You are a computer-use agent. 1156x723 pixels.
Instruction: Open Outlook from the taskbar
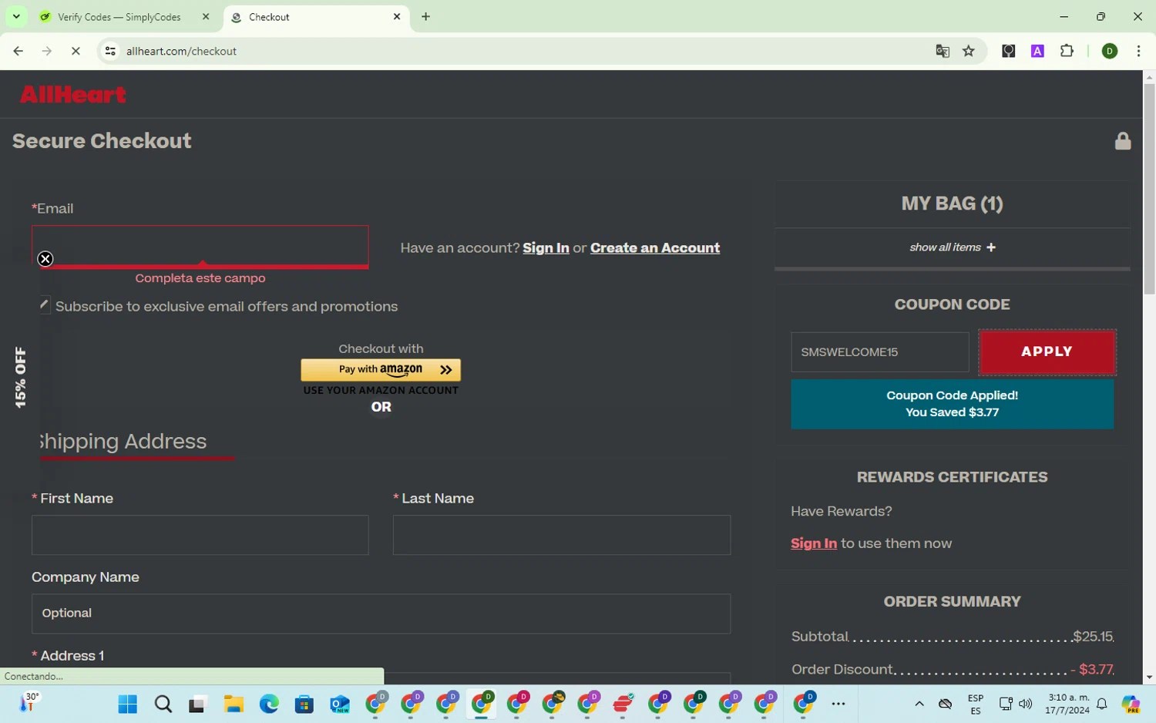(x=340, y=704)
